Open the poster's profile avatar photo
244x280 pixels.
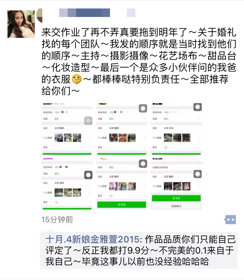coord(21,24)
